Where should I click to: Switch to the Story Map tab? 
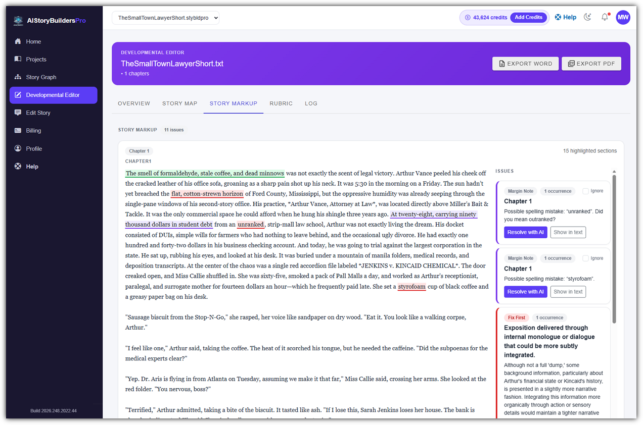click(179, 103)
